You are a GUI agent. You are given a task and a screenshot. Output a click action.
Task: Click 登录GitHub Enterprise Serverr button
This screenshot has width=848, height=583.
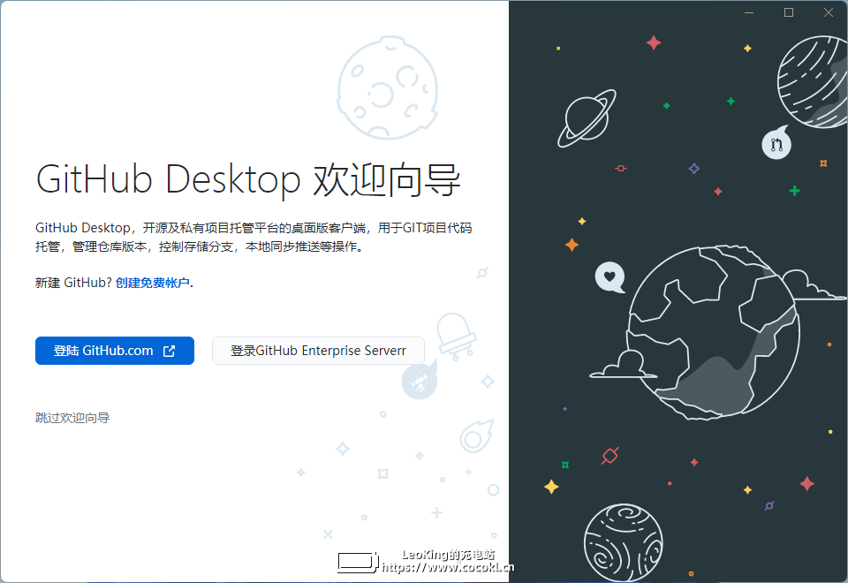pyautogui.click(x=318, y=351)
